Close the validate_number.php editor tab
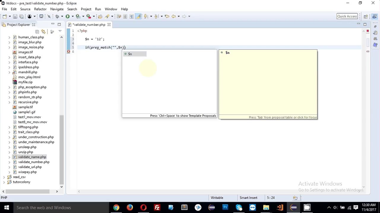 (109, 25)
